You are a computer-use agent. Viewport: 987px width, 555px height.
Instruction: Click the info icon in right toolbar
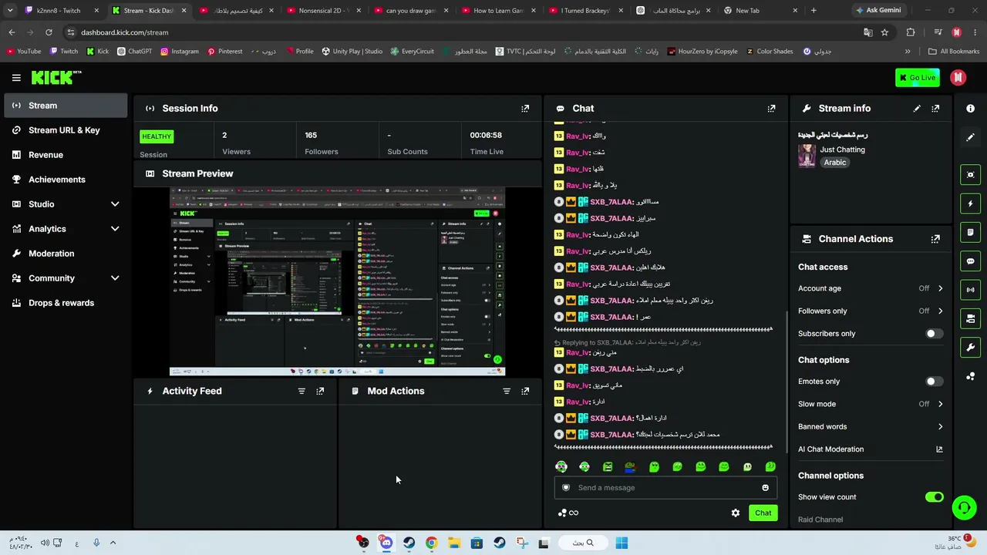pyautogui.click(x=970, y=109)
